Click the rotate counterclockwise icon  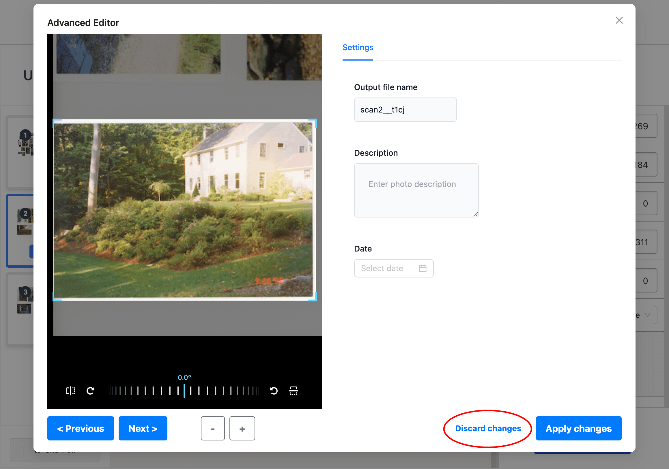274,391
